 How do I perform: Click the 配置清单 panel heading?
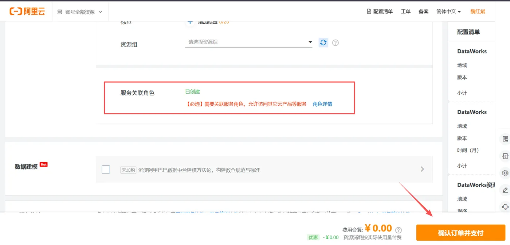pyautogui.click(x=468, y=32)
